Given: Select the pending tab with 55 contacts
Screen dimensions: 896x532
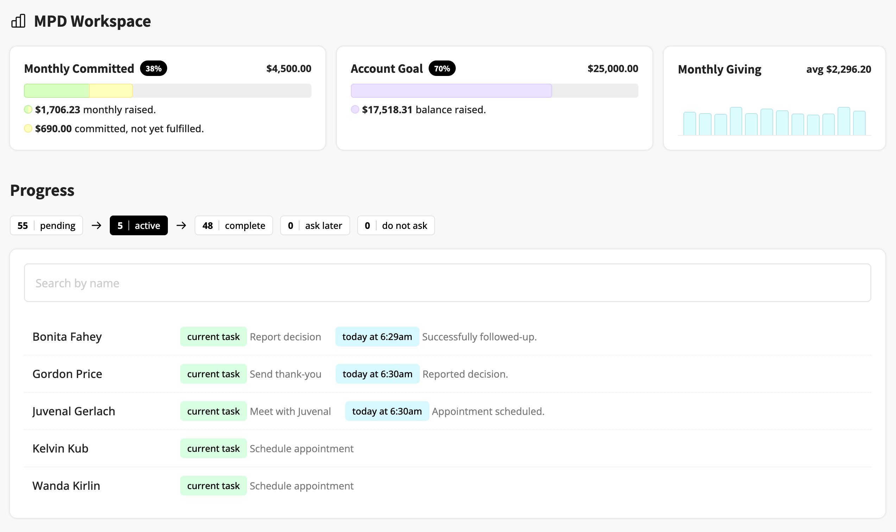Looking at the screenshot, I should pos(46,225).
